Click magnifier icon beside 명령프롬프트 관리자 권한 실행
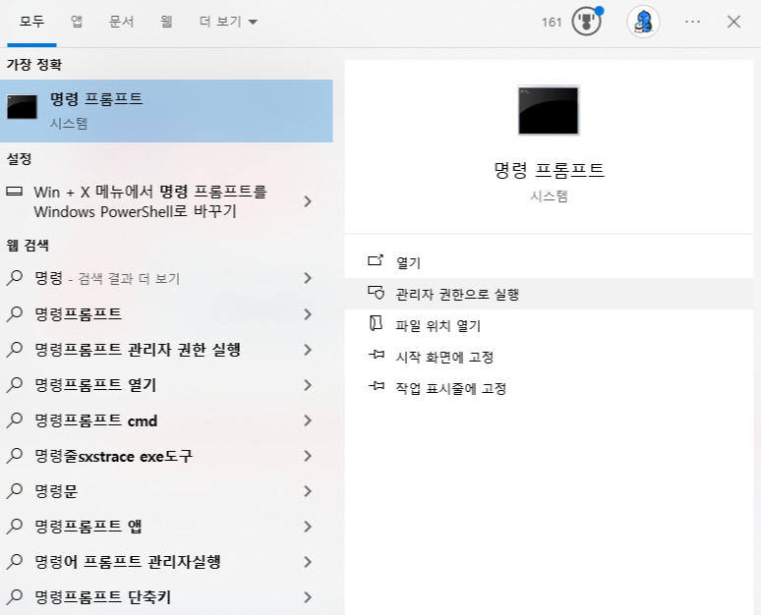Viewport: 761px width, 615px height. pyautogui.click(x=15, y=350)
